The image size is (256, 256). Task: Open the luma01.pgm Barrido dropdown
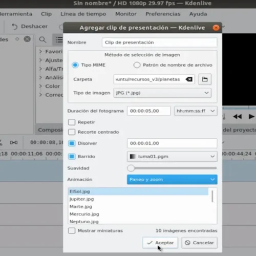(172, 156)
